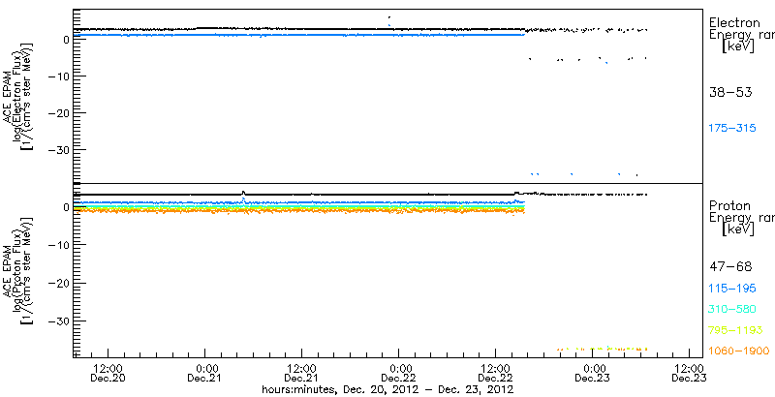The width and height of the screenshot is (775, 397).
Task: Click the proton flux spike early on Dec.21
Action: 243,193
